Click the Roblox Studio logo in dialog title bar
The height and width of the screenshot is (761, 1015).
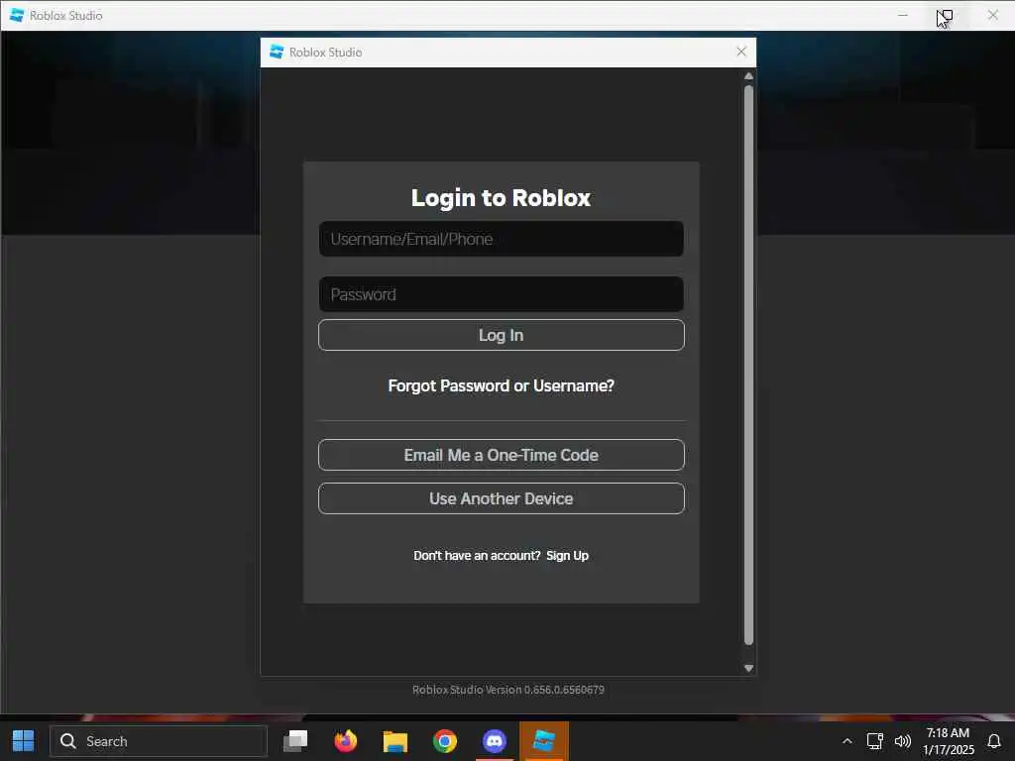[x=277, y=52]
